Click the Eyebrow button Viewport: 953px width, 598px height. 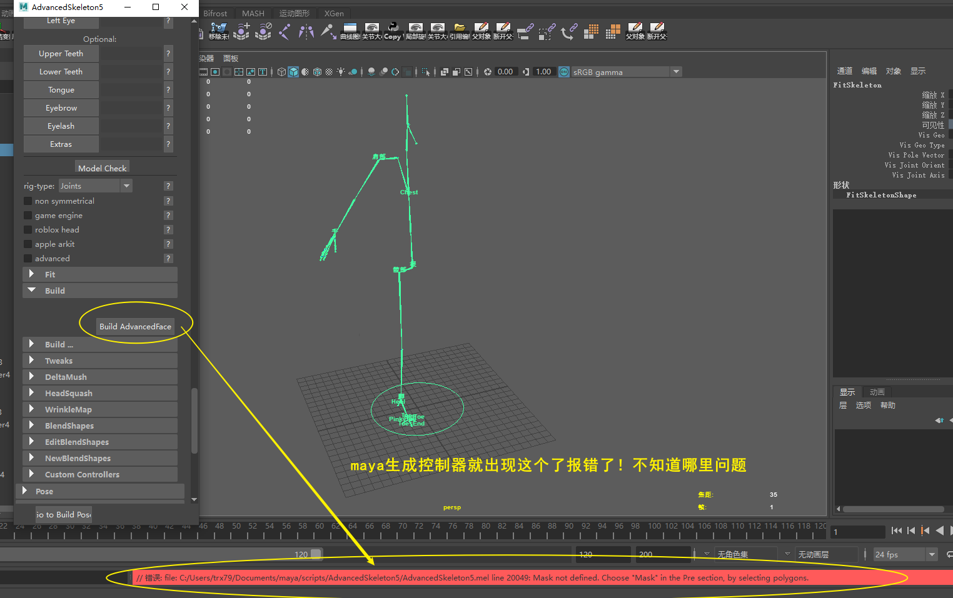point(61,107)
